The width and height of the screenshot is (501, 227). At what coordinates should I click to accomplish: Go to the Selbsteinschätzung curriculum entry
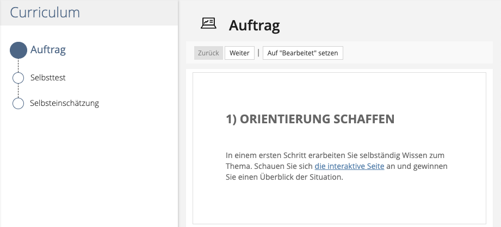pyautogui.click(x=64, y=103)
